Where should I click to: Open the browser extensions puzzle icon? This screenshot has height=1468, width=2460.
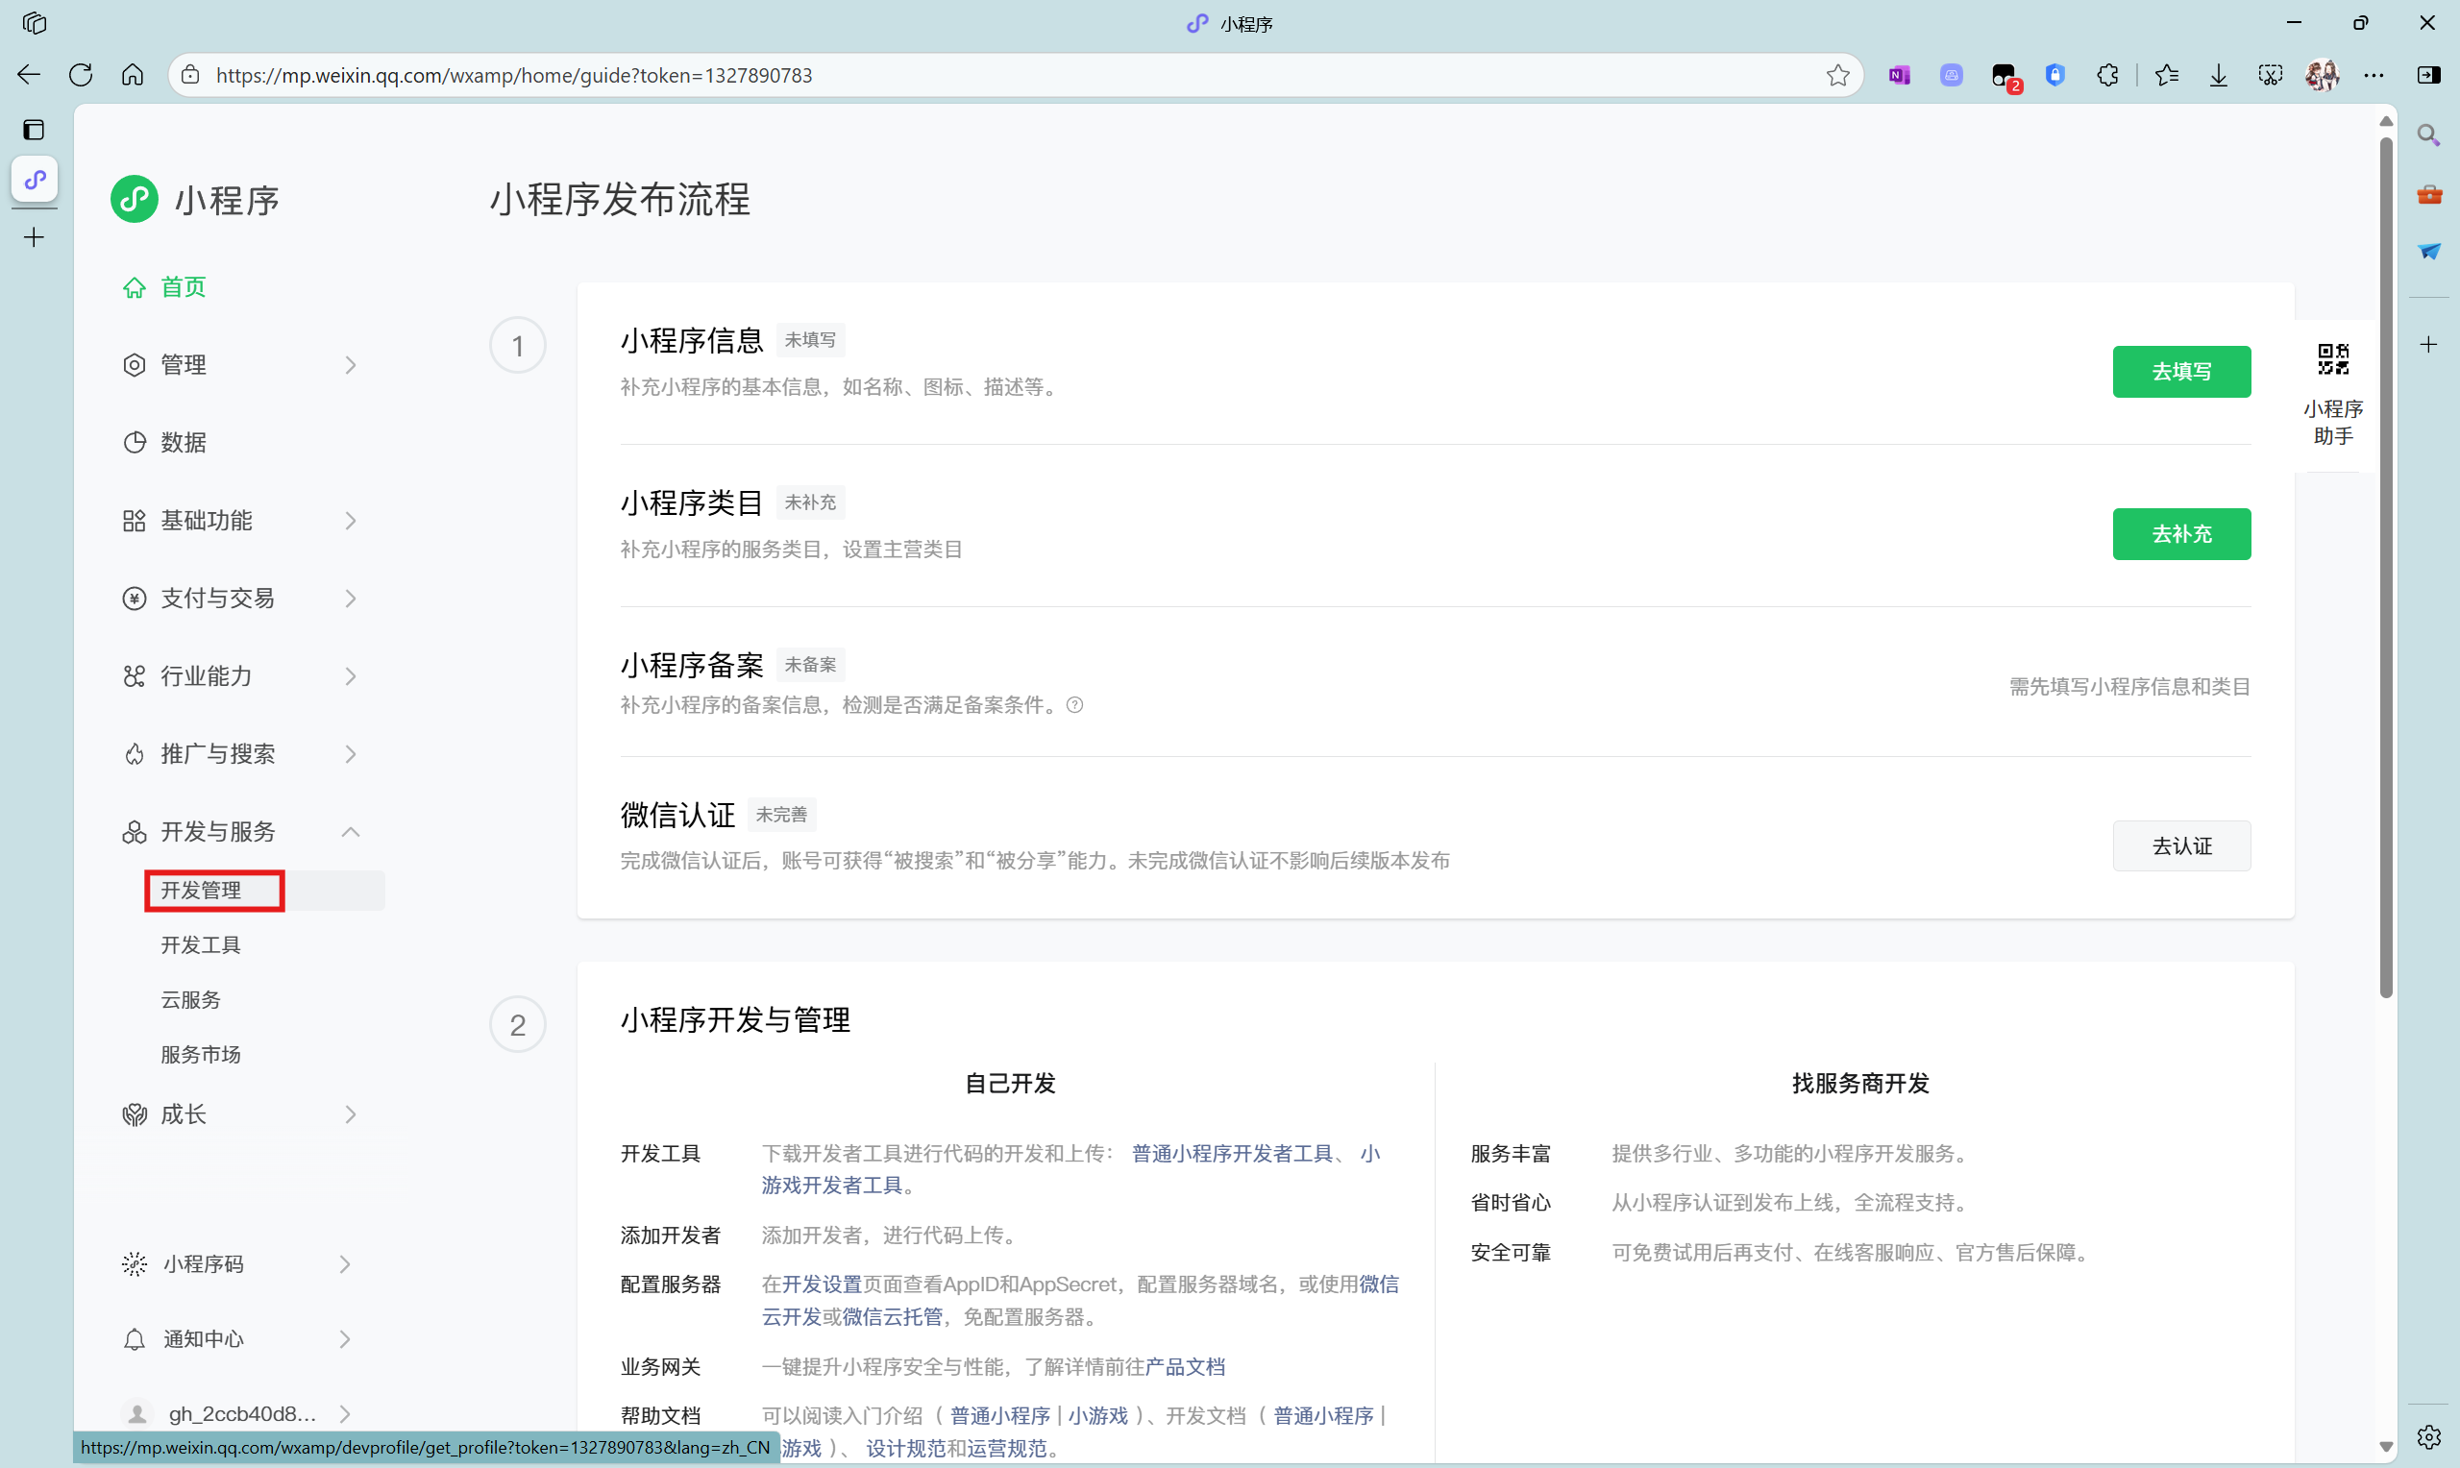[2108, 75]
